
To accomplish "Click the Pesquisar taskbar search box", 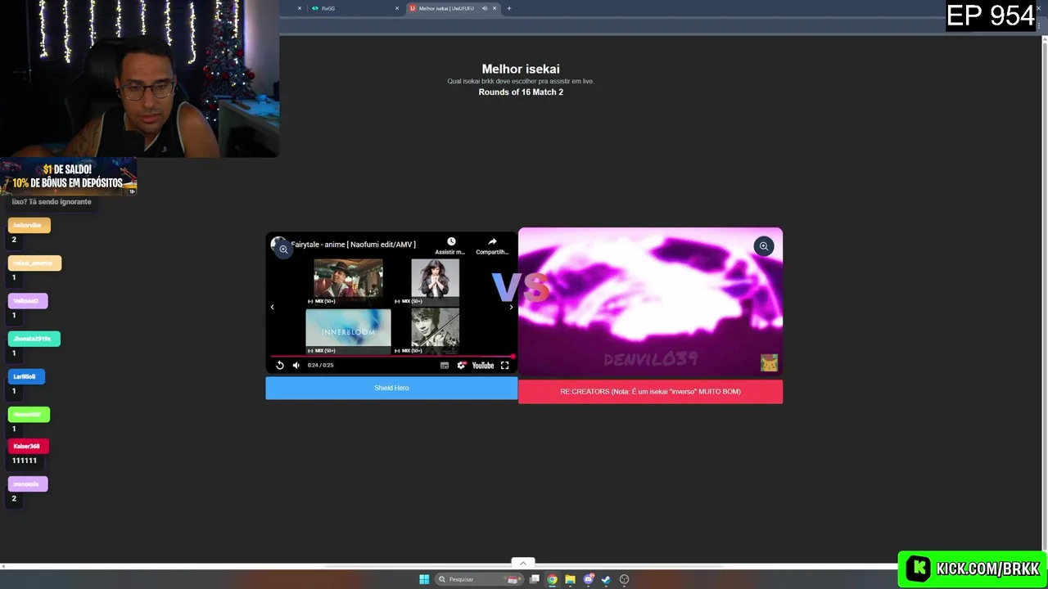I will (x=480, y=579).
